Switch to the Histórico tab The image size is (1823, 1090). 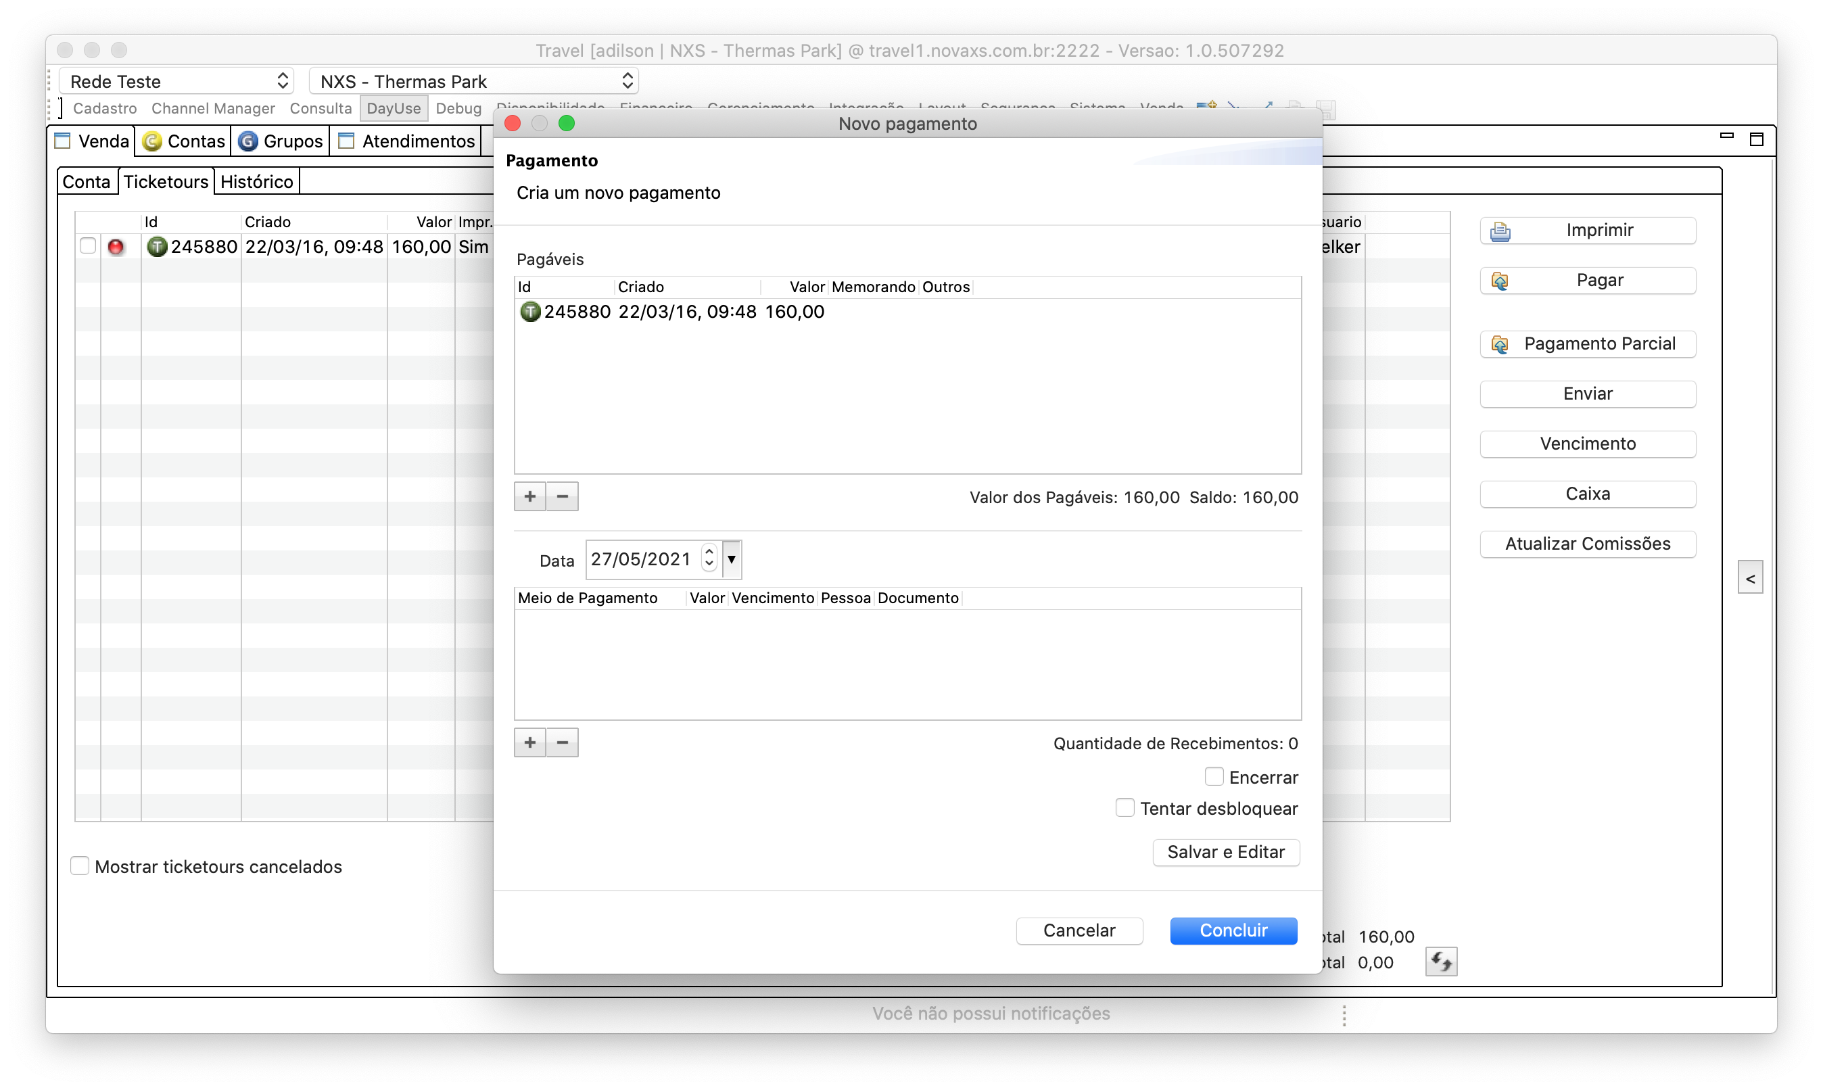[x=256, y=181]
